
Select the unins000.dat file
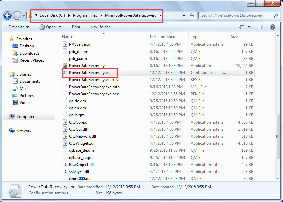point(81,178)
